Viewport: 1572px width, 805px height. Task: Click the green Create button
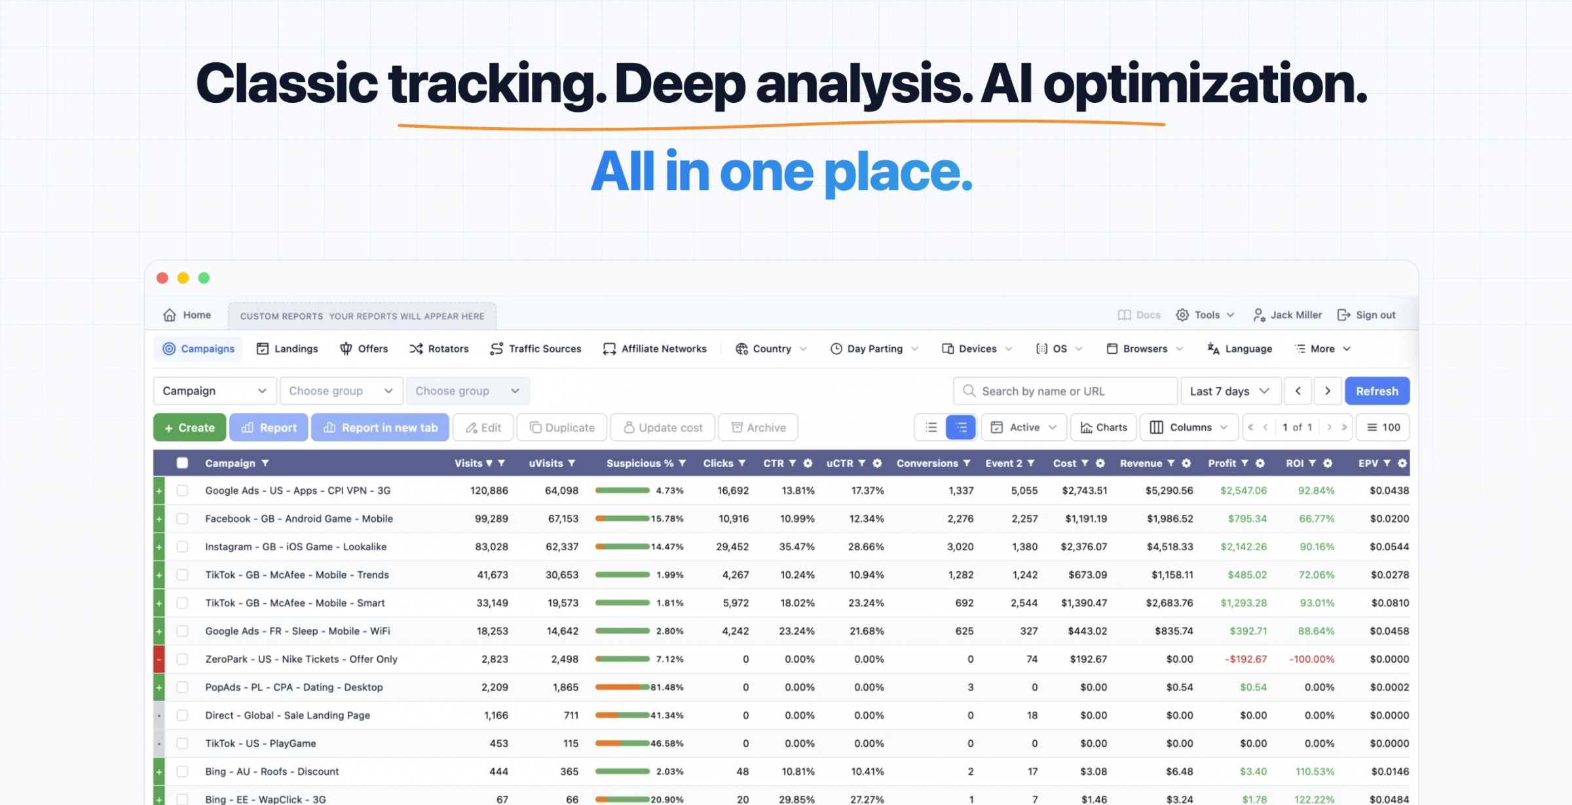190,427
